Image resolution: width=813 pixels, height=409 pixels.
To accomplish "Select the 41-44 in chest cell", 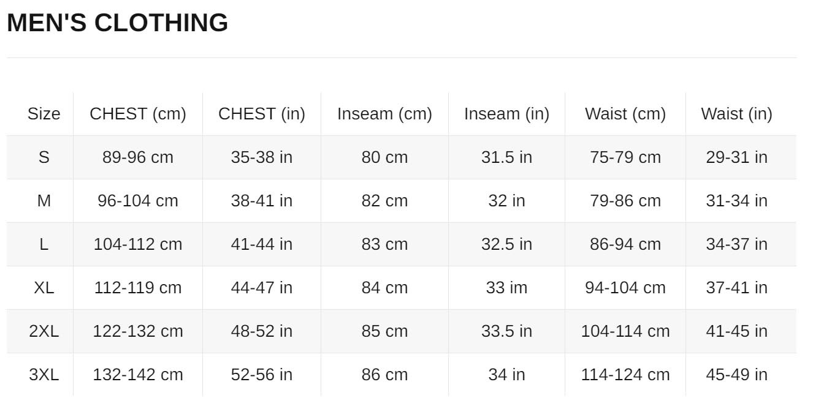I will click(x=262, y=244).
